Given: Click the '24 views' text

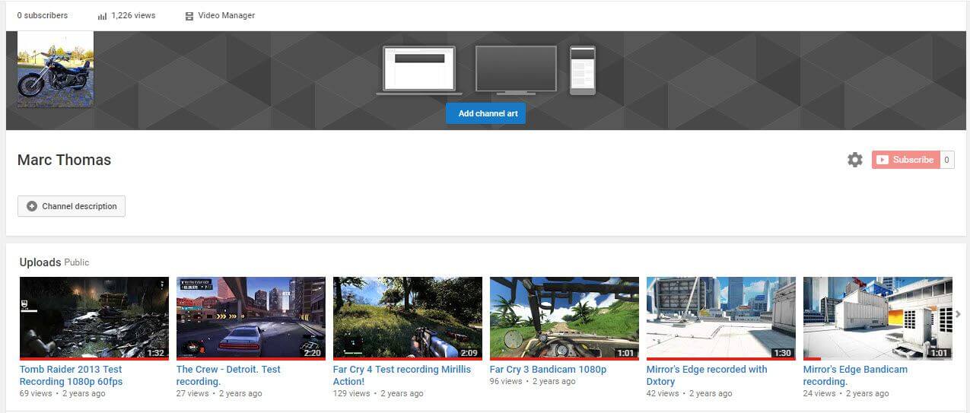Looking at the screenshot, I should click(819, 393).
